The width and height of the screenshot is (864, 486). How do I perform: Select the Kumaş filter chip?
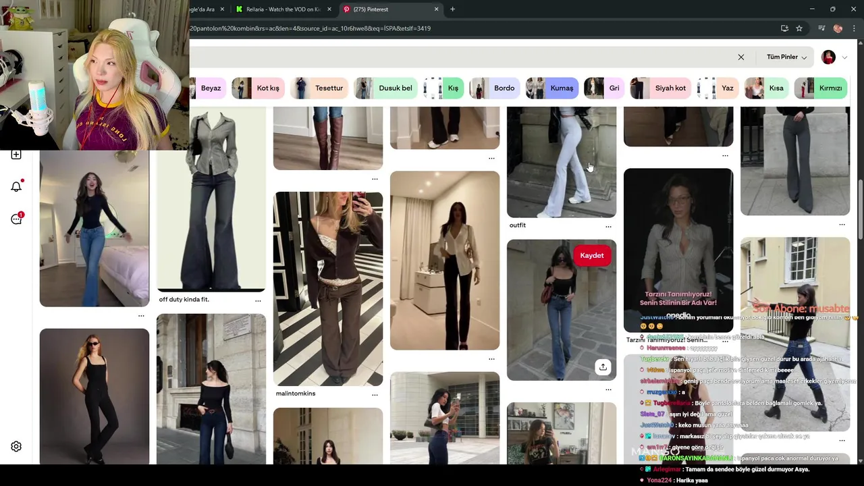click(551, 88)
